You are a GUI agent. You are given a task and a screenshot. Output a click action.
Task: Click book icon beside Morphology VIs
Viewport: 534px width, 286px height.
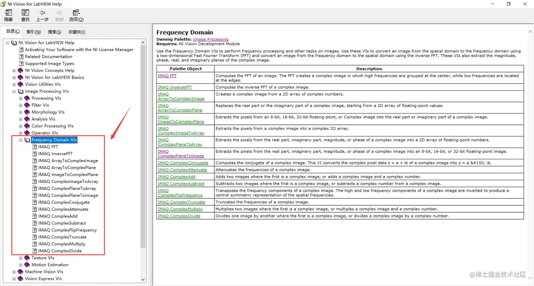click(27, 112)
